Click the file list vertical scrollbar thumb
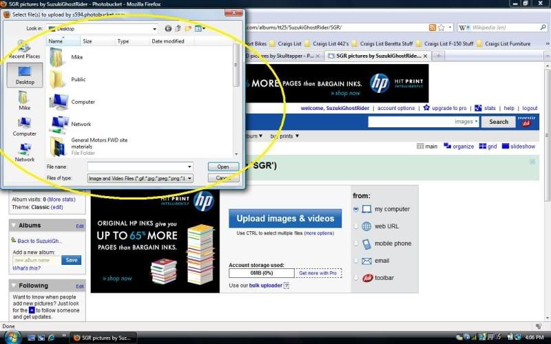 tap(236, 65)
